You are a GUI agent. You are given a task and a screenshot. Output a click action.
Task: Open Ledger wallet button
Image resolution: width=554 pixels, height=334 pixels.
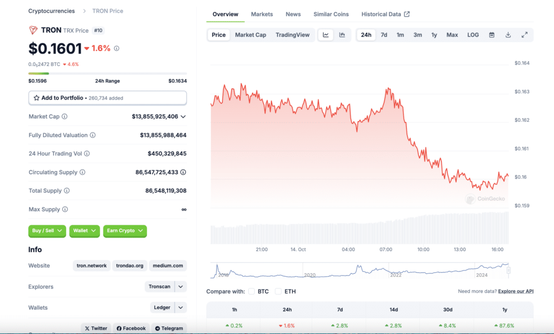(x=162, y=307)
